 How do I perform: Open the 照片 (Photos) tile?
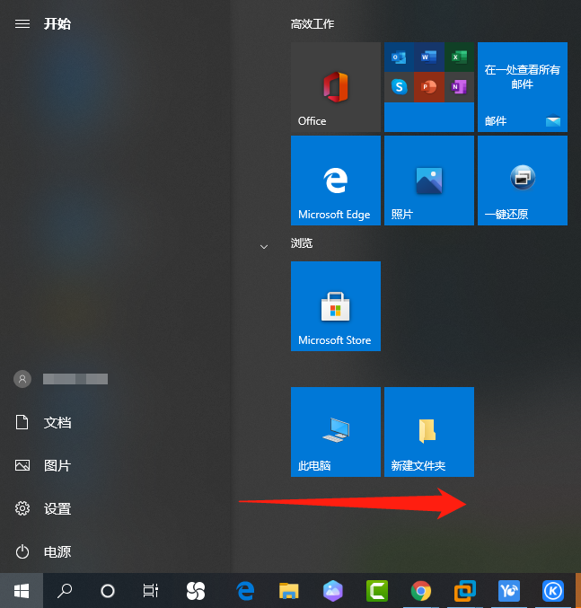click(428, 181)
